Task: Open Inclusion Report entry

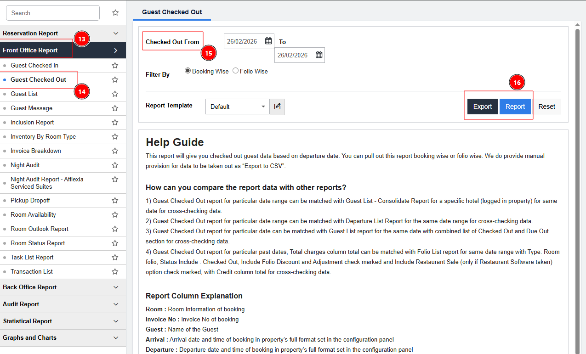Action: click(32, 123)
